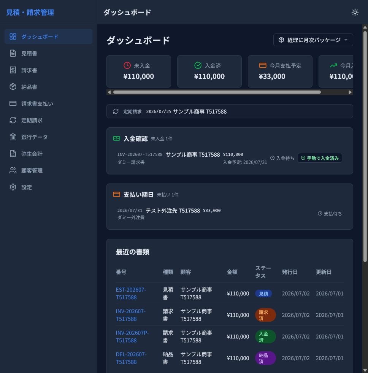Click up arrow of vertical scrollbar
This screenshot has width=368, height=373.
[365, 27]
